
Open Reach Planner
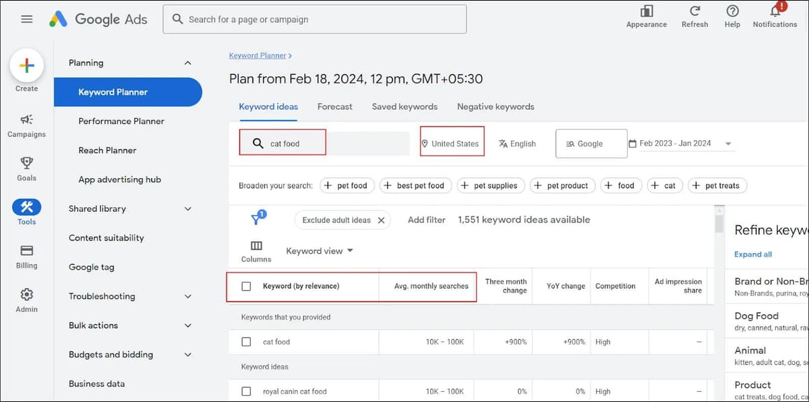point(107,150)
